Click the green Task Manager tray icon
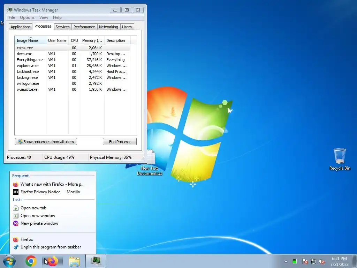The height and width of the screenshot is (268, 357). coord(295,261)
